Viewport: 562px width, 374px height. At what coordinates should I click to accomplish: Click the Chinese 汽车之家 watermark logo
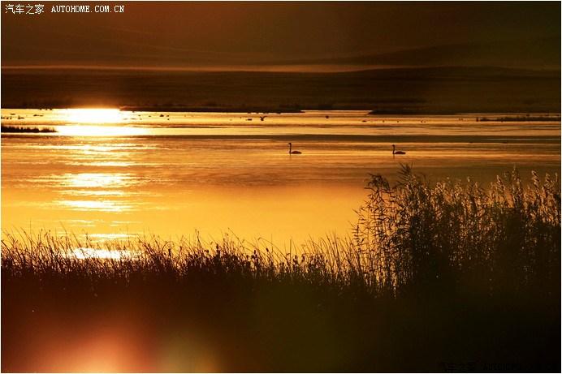[24, 9]
